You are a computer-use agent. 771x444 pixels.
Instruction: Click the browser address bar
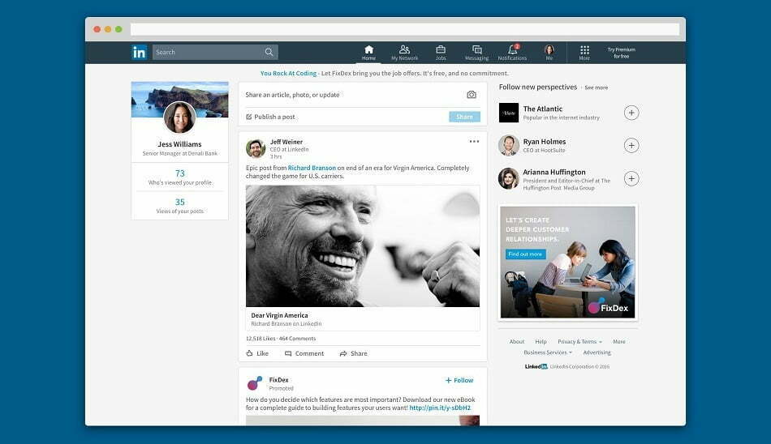pyautogui.click(x=405, y=29)
